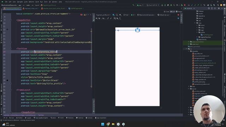The image size is (226, 127).
Task: Click the editor horizontal scrollbar
Action: coord(35,113)
